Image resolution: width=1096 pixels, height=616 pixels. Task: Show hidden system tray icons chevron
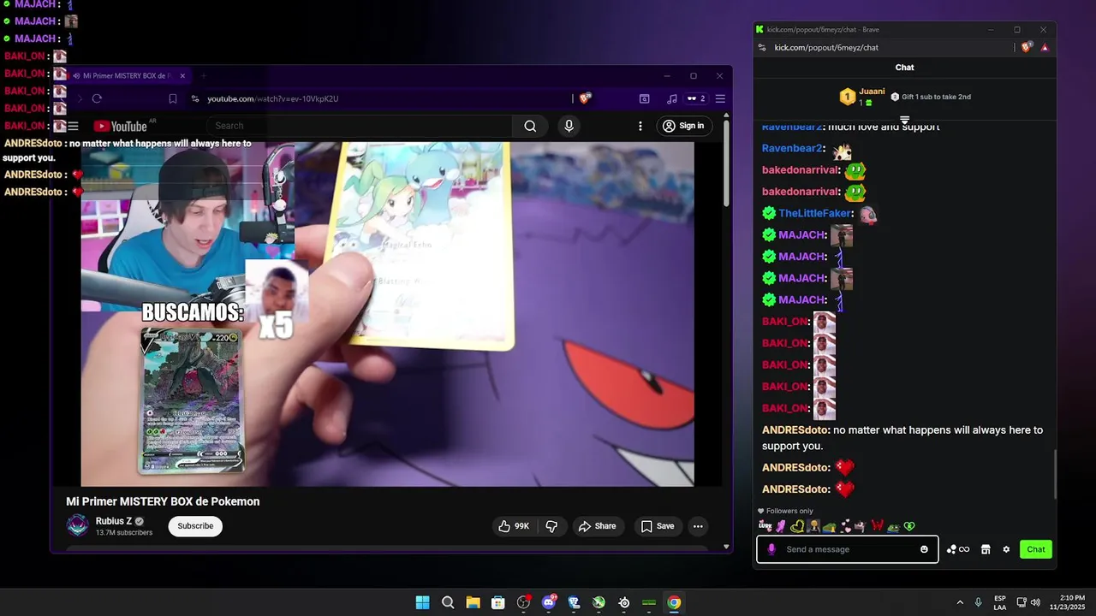[x=960, y=602]
